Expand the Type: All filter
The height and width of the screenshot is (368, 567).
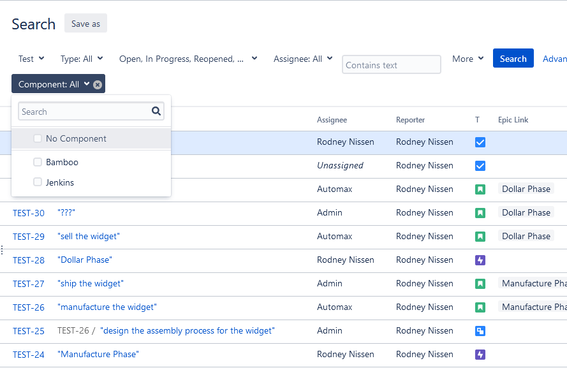(82, 59)
